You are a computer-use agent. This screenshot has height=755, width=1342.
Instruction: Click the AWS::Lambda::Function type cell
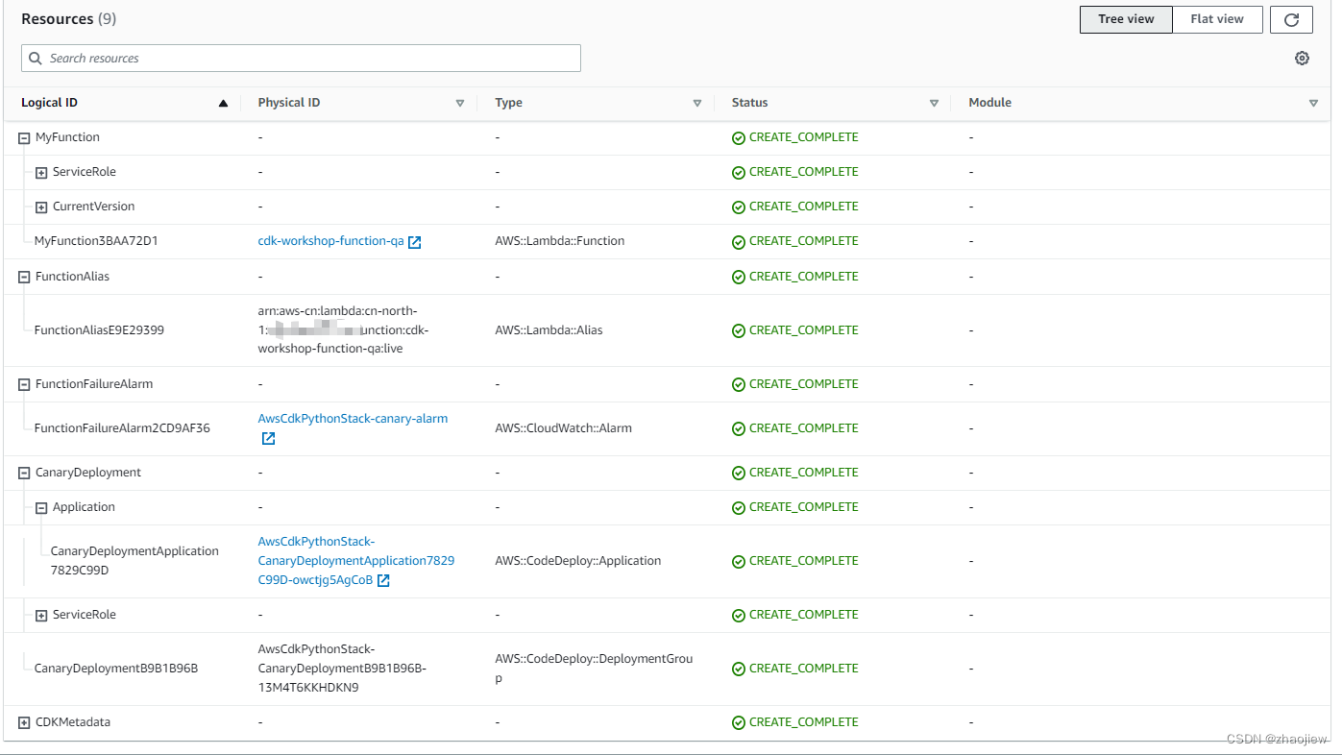tap(559, 241)
